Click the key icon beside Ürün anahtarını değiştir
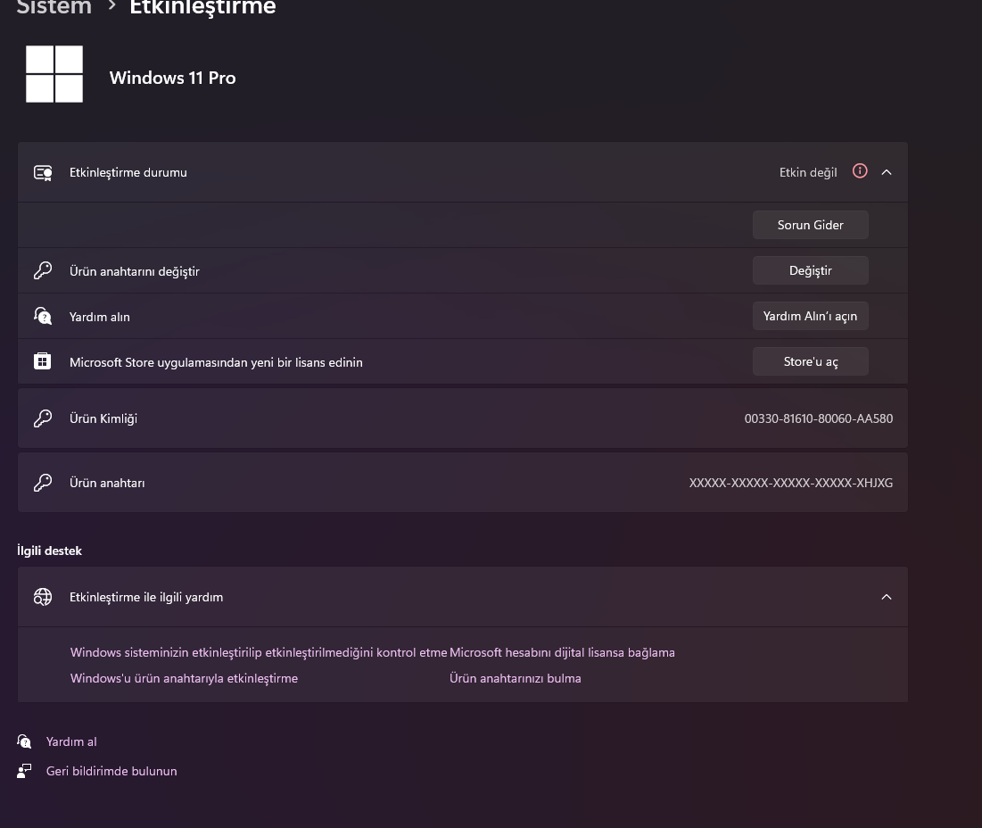The image size is (982, 828). point(43,270)
